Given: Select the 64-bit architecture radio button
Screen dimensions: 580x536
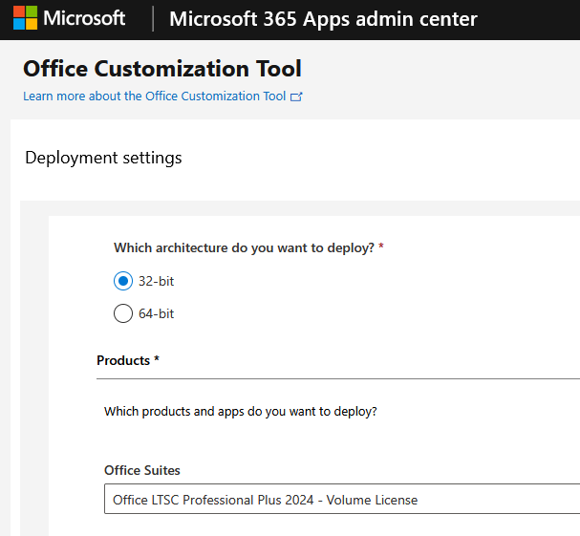Looking at the screenshot, I should (123, 313).
